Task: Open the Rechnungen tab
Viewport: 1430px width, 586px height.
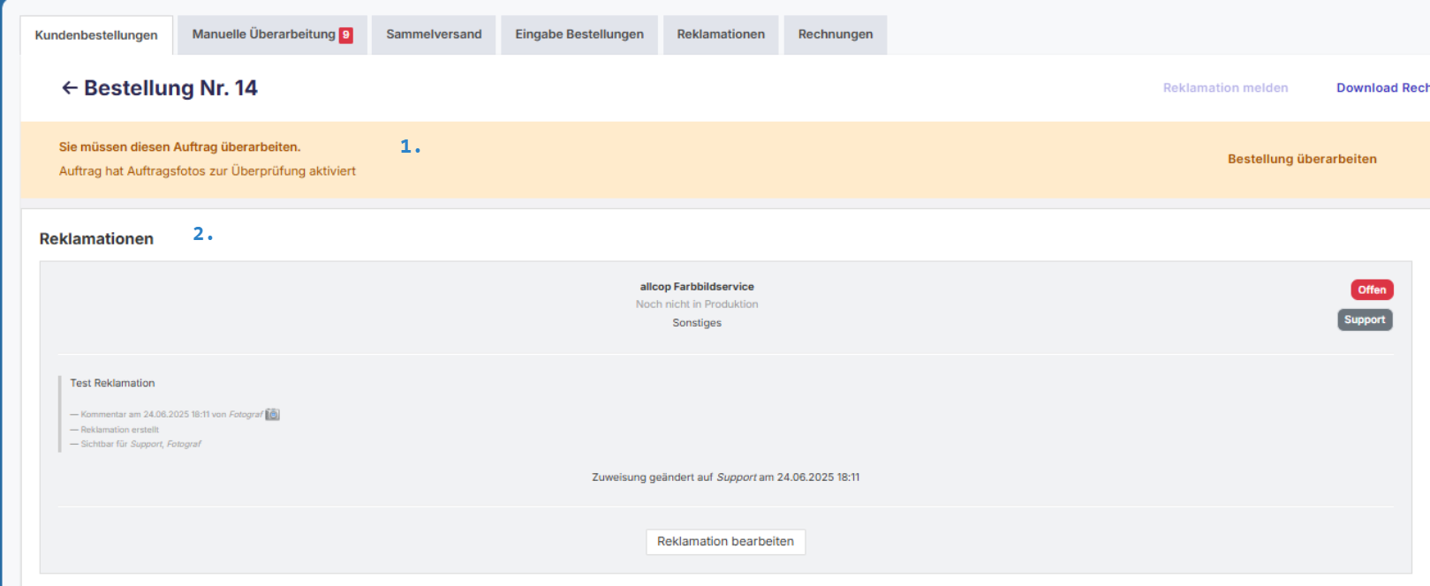Action: pos(836,34)
